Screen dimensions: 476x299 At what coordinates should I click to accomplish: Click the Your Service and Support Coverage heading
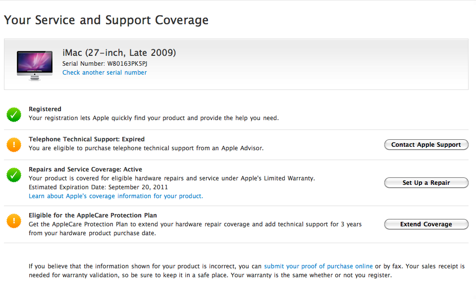(106, 20)
